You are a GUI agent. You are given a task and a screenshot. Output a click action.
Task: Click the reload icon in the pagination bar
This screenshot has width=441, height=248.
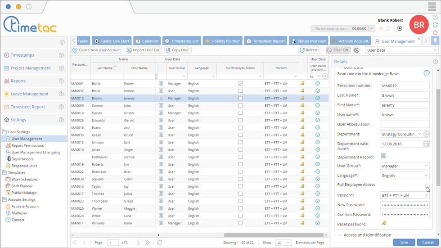coord(159,243)
